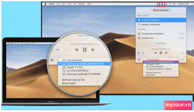This screenshot has width=194, height=112.
Task: Click the Hisense cast icon in magnified list
Action: tap(64, 74)
